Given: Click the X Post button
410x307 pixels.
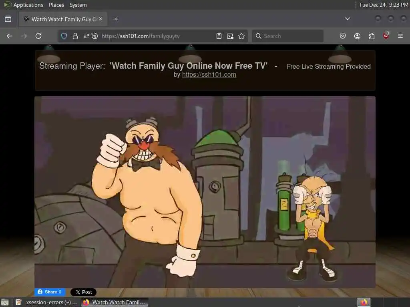Looking at the screenshot, I should coord(83,292).
